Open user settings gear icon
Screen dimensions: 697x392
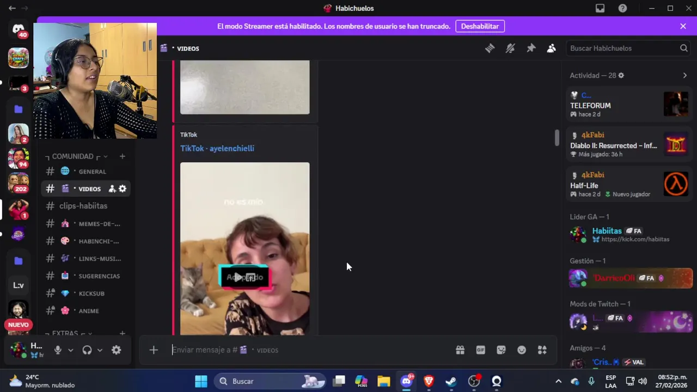pyautogui.click(x=117, y=350)
